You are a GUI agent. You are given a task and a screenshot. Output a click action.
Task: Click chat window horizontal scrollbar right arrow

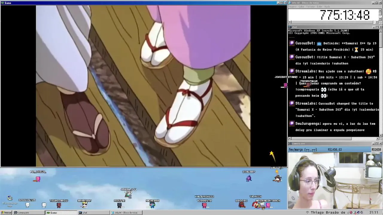tap(377, 139)
